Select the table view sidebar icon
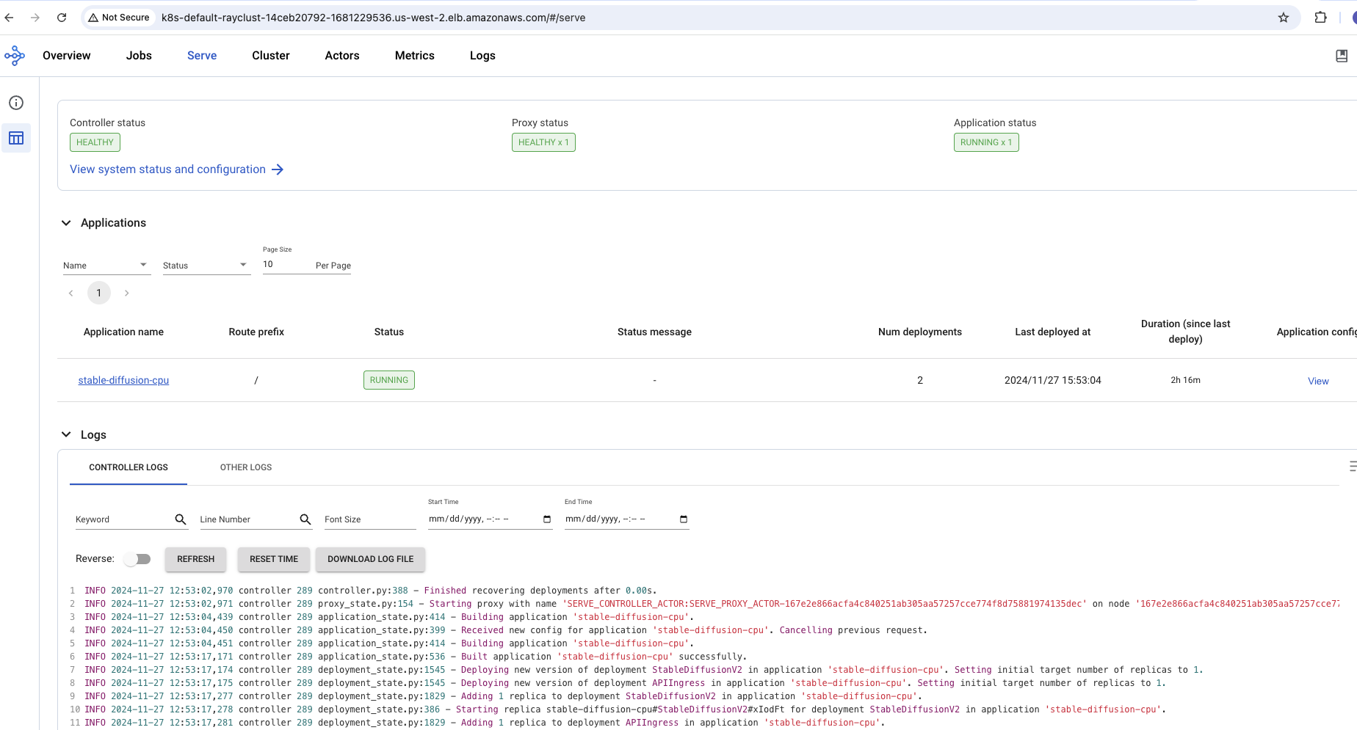 point(16,138)
